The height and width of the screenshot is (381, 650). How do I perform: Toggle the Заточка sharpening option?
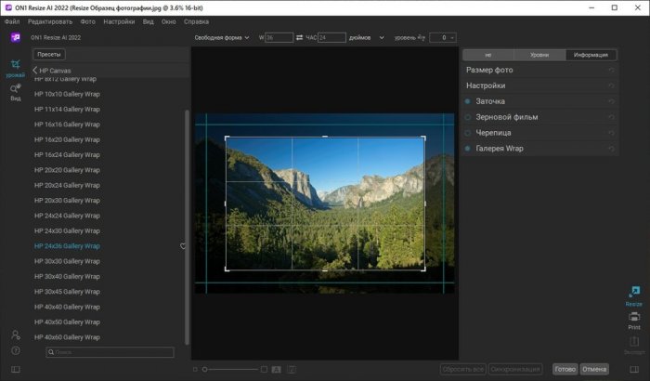(468, 101)
